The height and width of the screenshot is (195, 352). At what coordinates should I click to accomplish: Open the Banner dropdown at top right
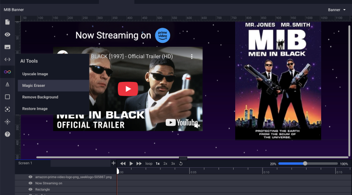[337, 10]
